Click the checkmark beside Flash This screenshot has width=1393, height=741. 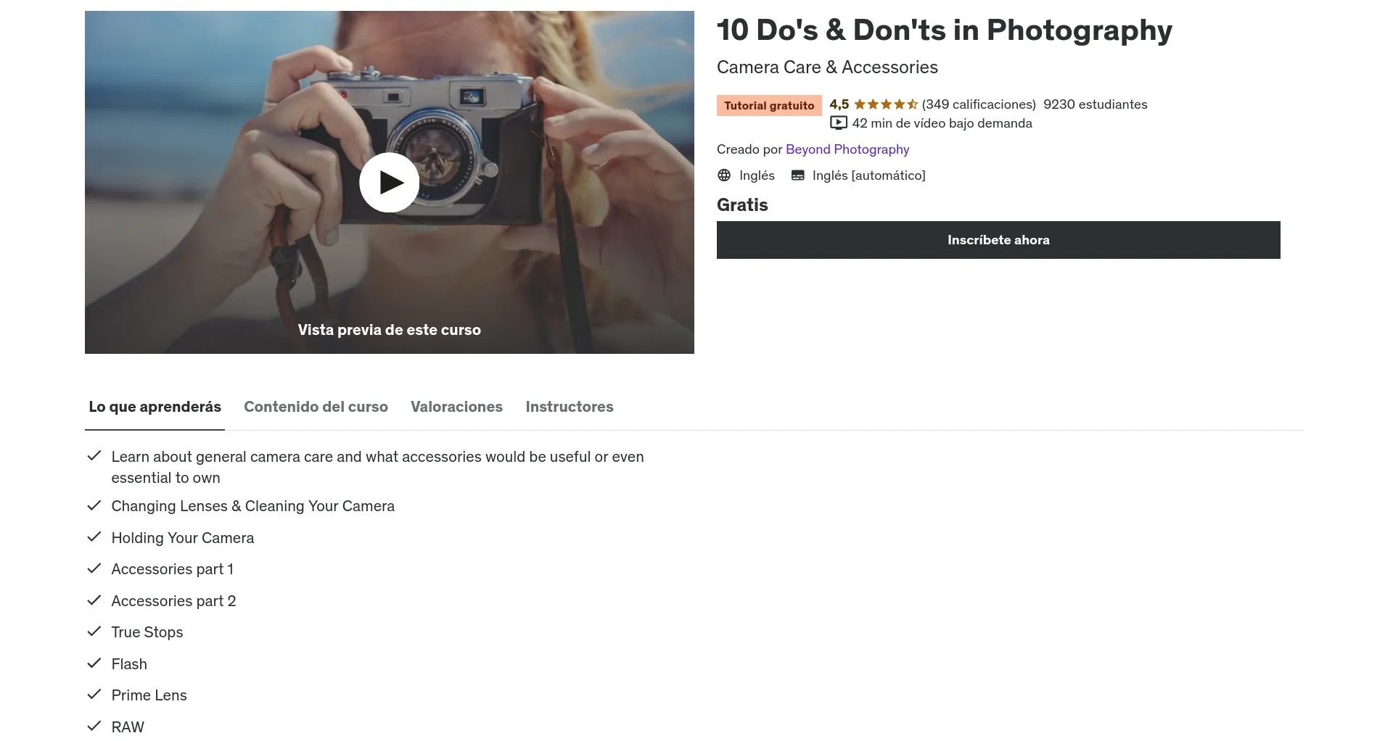[x=94, y=662]
